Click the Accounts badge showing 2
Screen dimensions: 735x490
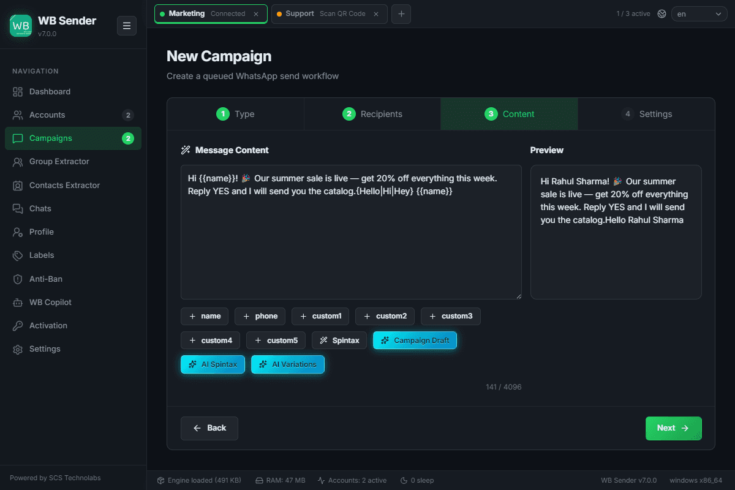click(128, 115)
